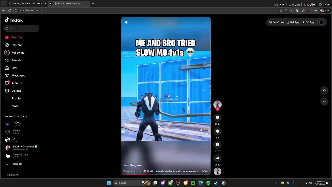Click the Get Coins button
Viewport: 332px width, 187px height.
point(276,22)
